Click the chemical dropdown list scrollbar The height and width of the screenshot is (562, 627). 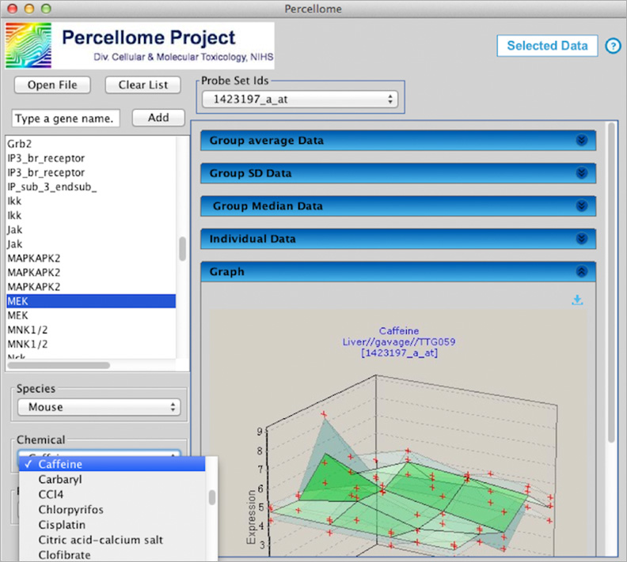[212, 497]
